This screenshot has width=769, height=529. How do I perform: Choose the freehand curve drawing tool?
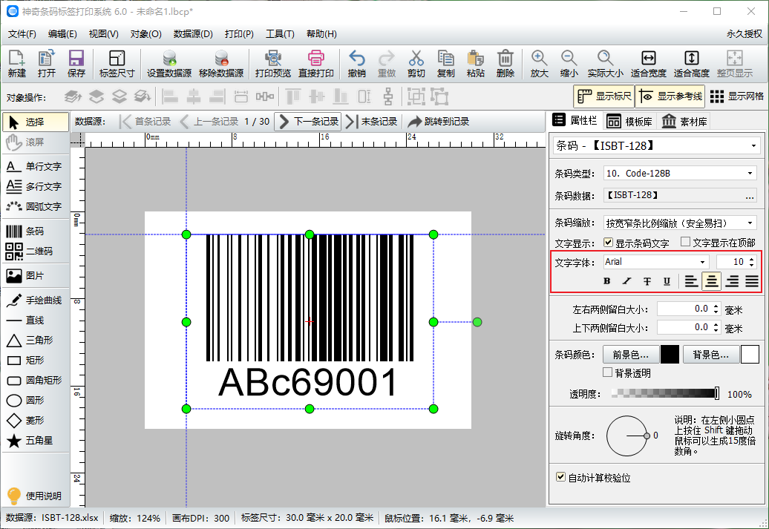pos(35,300)
